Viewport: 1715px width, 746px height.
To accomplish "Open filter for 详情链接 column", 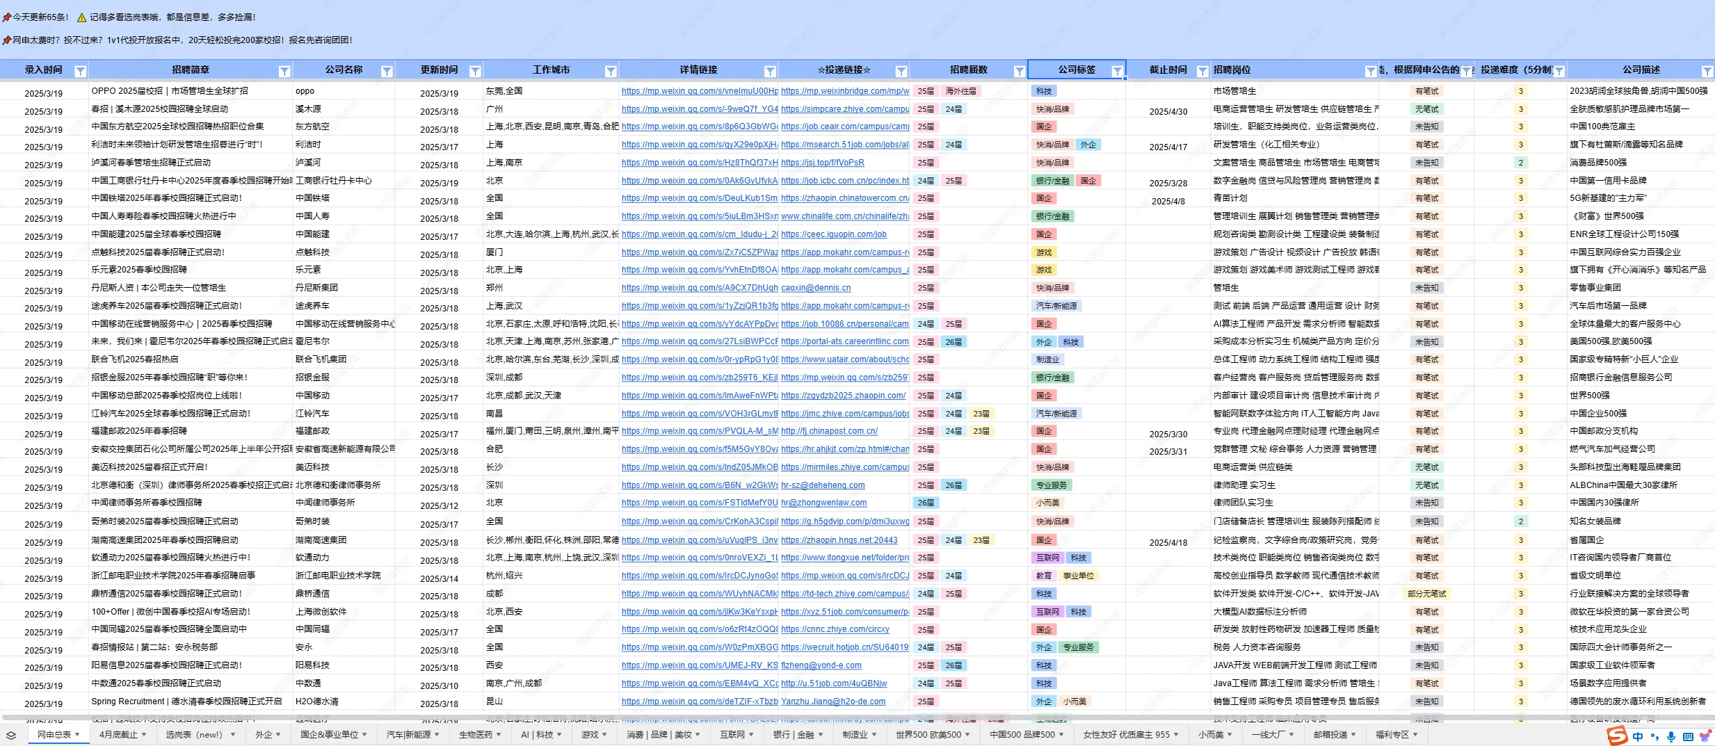I will click(x=770, y=71).
